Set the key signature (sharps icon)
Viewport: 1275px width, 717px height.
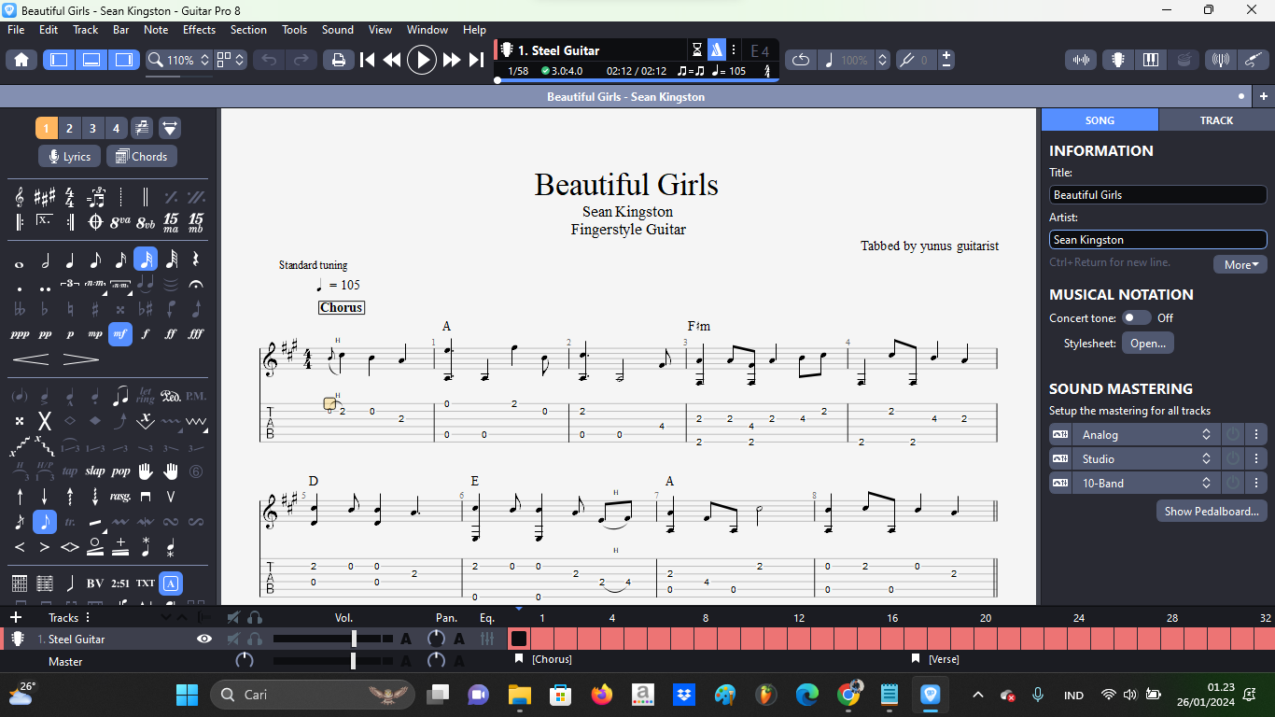point(45,197)
